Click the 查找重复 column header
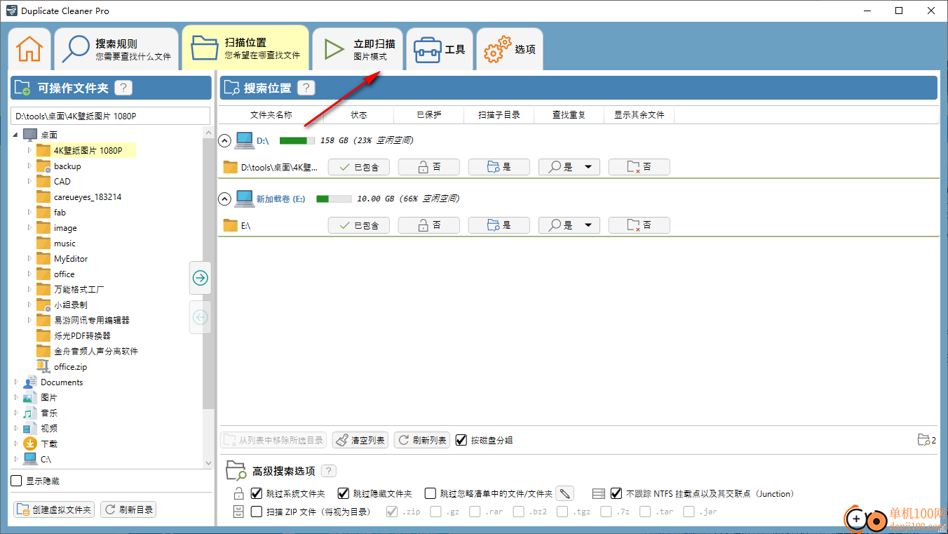This screenshot has width=948, height=534. (569, 114)
